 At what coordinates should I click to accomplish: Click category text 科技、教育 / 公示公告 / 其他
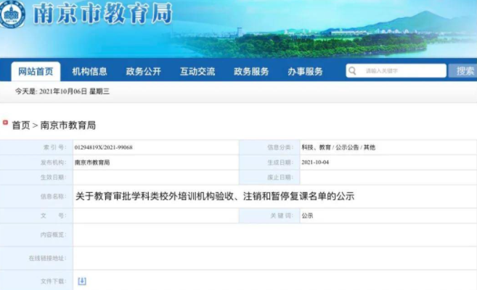coord(338,147)
